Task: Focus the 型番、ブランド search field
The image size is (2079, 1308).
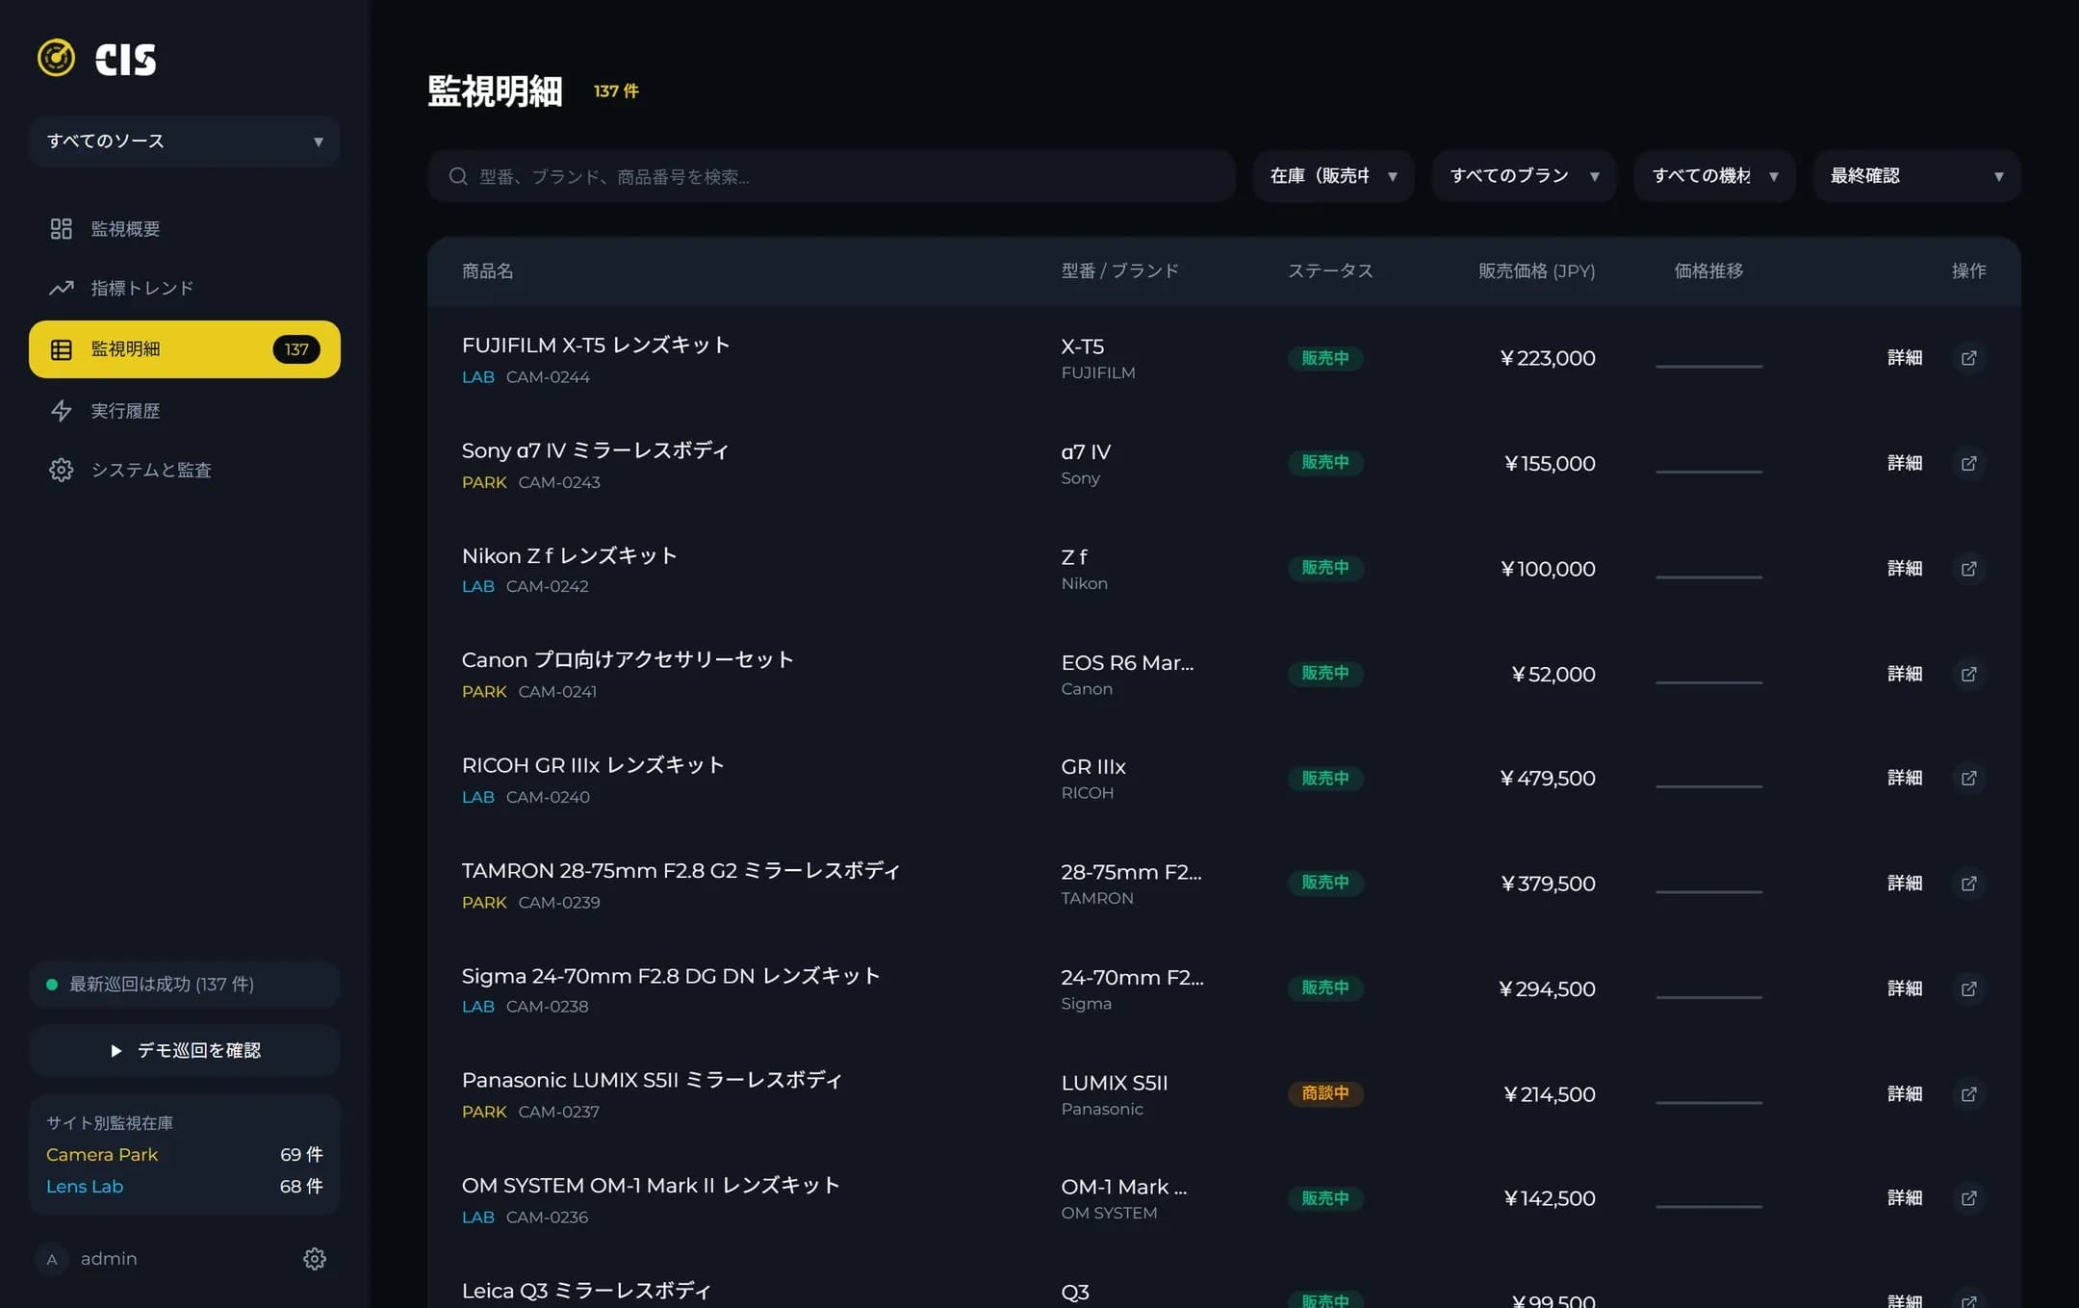Action: point(832,176)
